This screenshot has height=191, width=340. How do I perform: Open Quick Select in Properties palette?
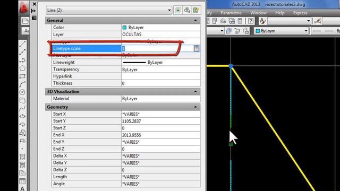pyautogui.click(x=196, y=10)
